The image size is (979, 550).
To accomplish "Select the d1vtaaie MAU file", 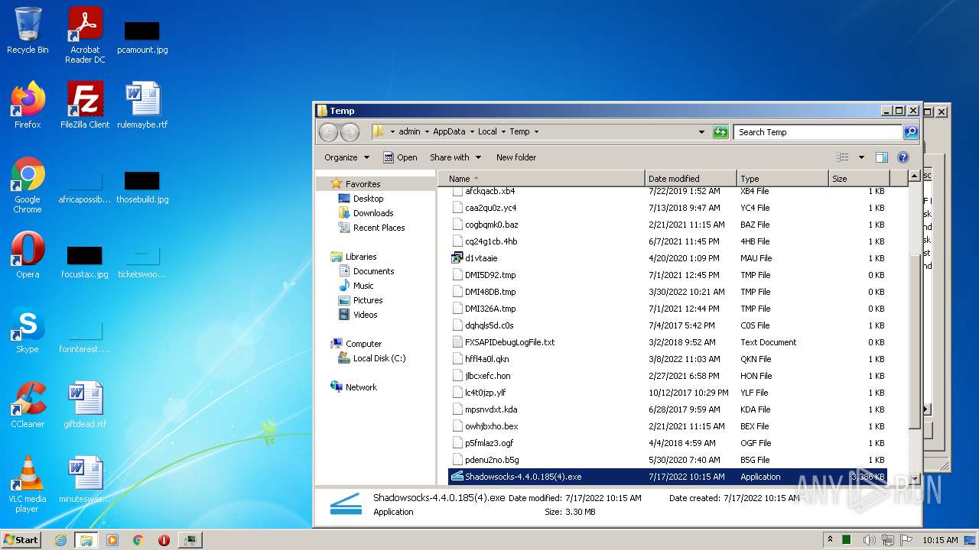I will (667, 258).
